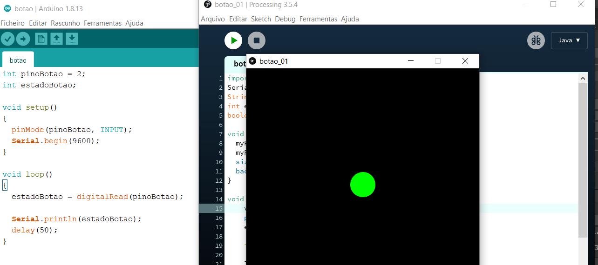This screenshot has height=265, width=598.
Task: Click Arduino New sketch icon
Action: click(x=41, y=39)
